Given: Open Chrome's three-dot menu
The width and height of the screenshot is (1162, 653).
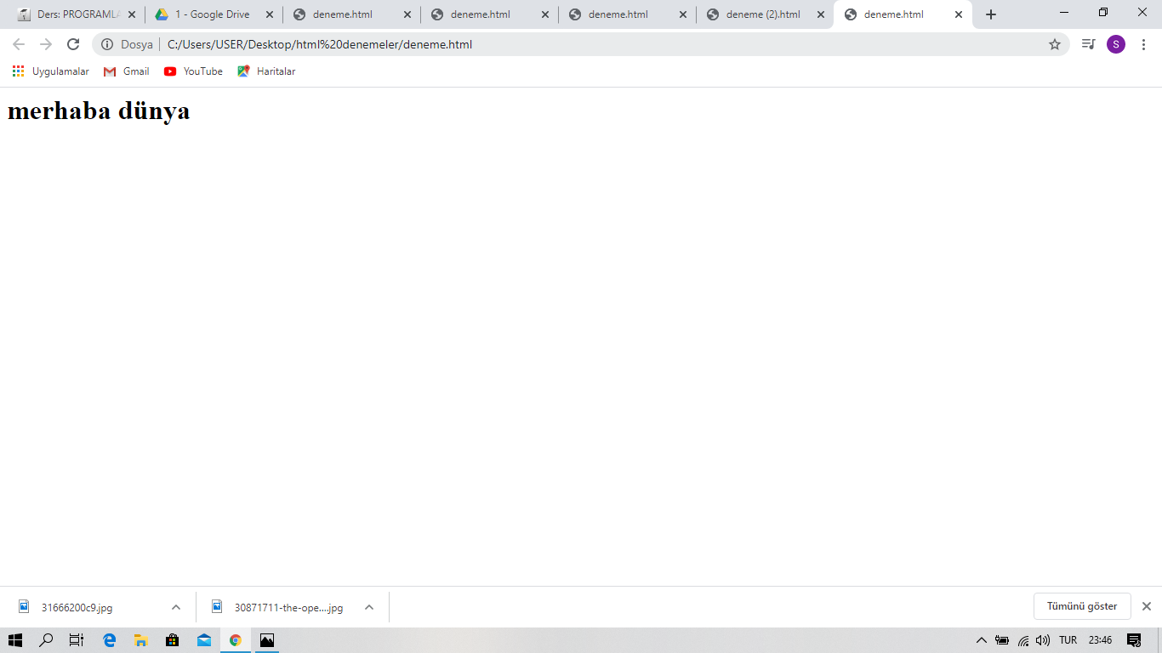Looking at the screenshot, I should coord(1144,43).
